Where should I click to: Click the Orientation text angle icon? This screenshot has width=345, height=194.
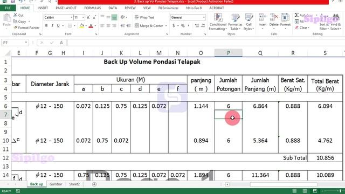click(x=123, y=17)
